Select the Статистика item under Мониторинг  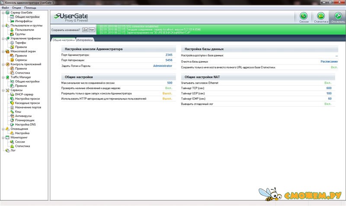click(22, 146)
